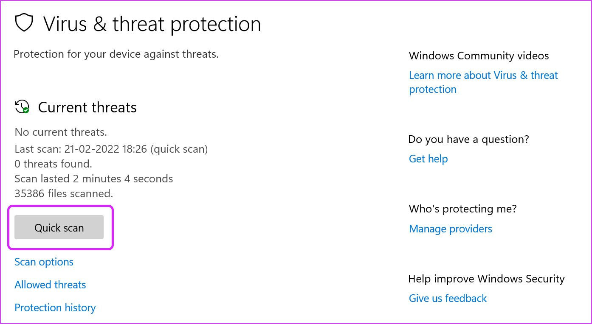Select the 35386 files scanned text
This screenshot has width=592, height=324.
tap(64, 193)
